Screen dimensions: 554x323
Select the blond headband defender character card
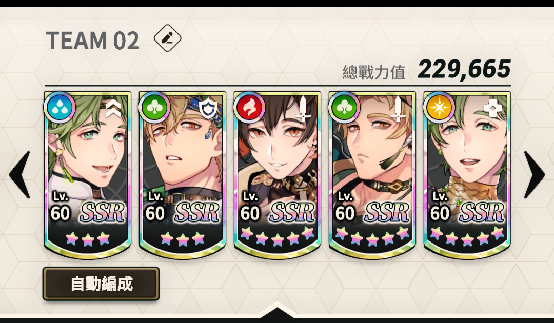pos(182,175)
